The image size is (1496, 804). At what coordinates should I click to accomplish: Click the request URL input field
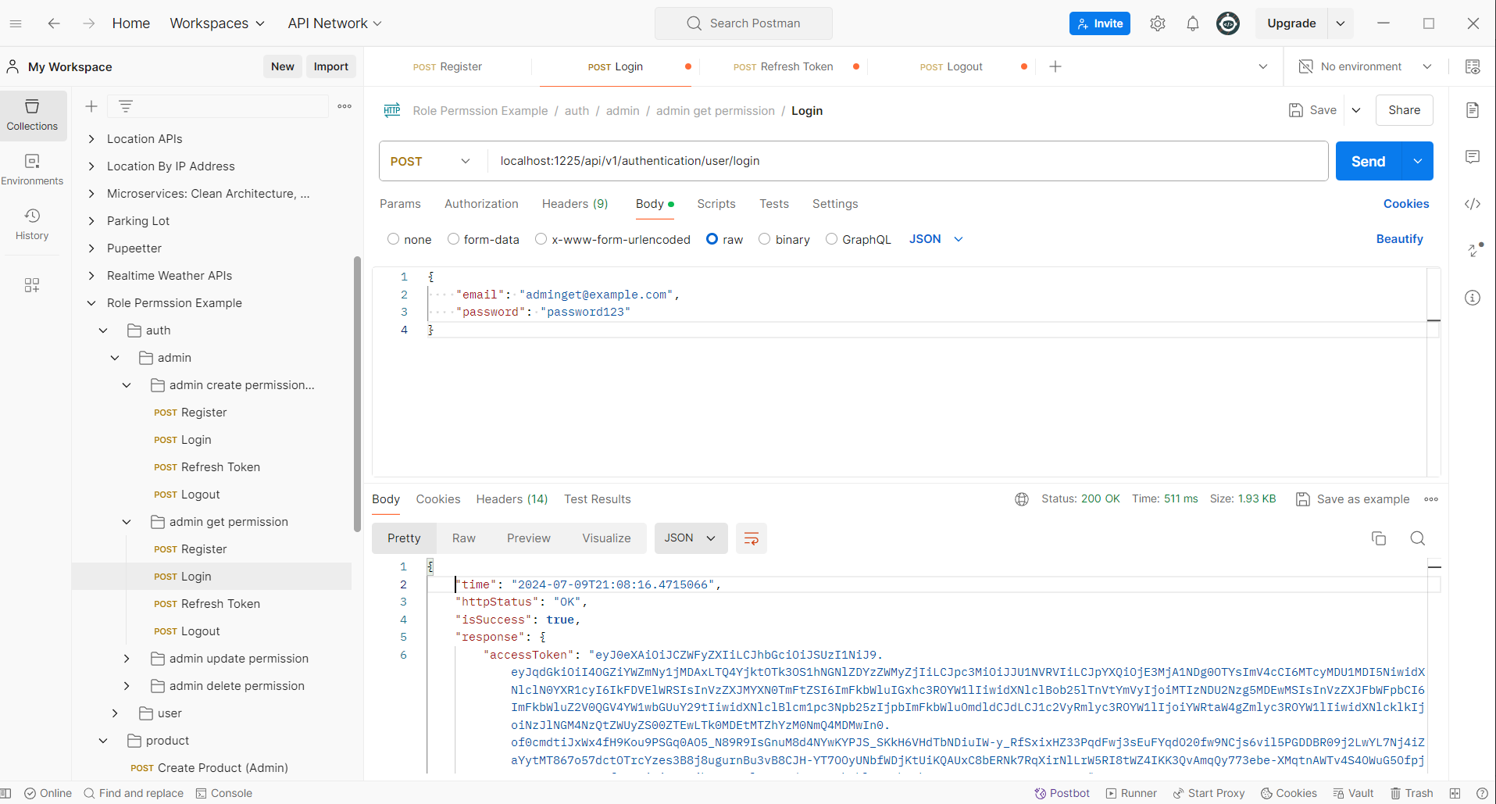tap(908, 161)
